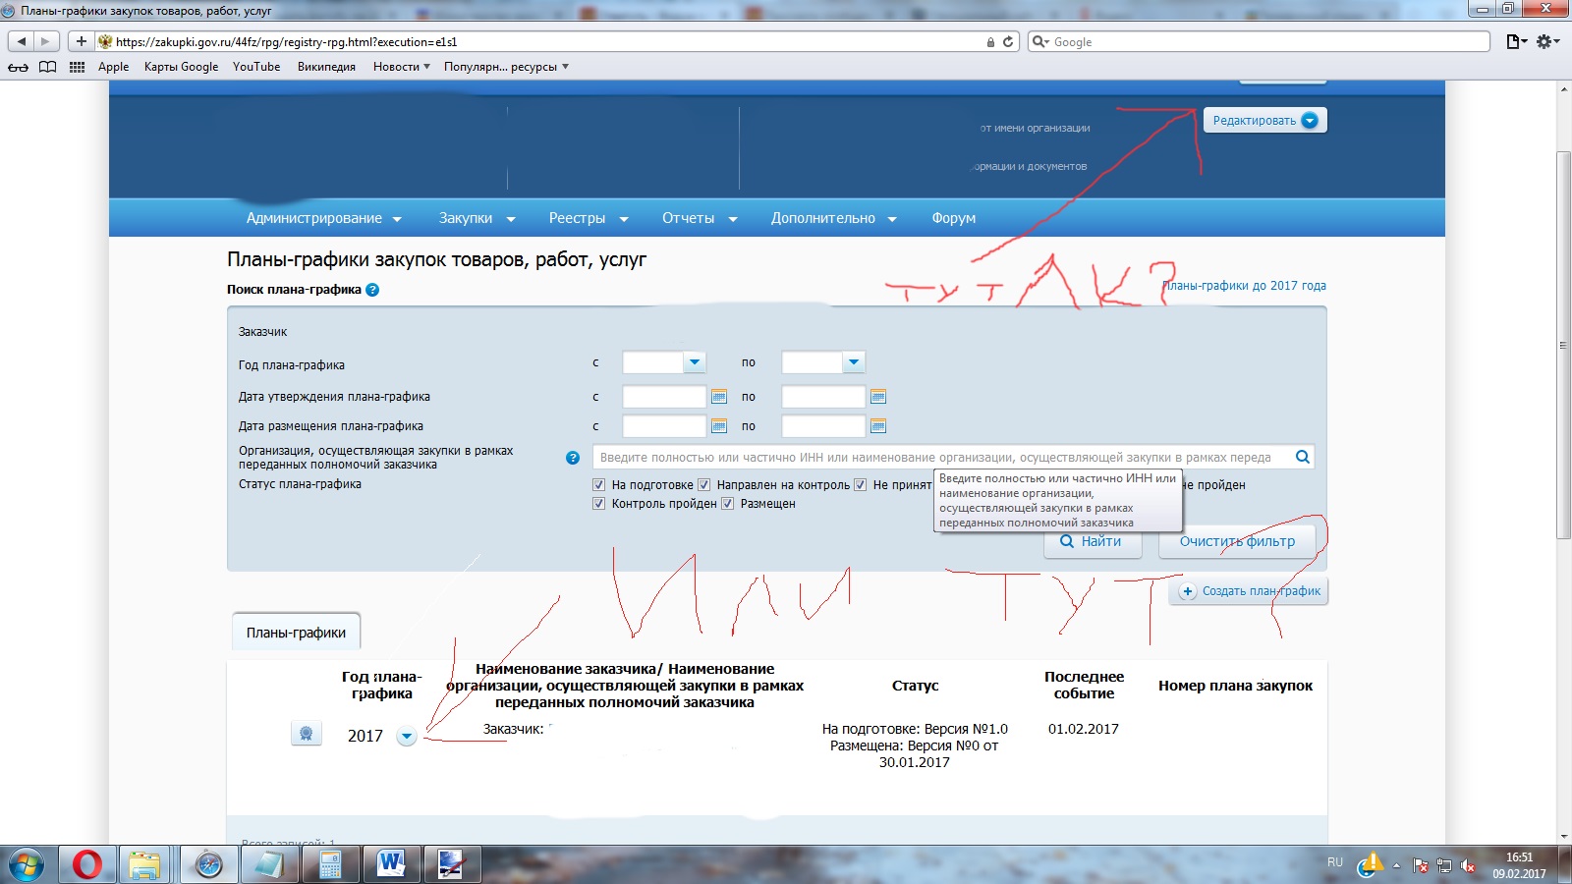Launch Opera from the taskbar

(x=86, y=864)
